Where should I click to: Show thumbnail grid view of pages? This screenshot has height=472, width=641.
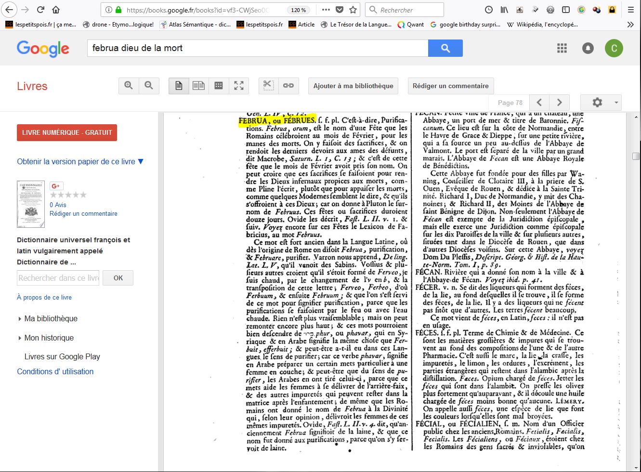pyautogui.click(x=219, y=86)
